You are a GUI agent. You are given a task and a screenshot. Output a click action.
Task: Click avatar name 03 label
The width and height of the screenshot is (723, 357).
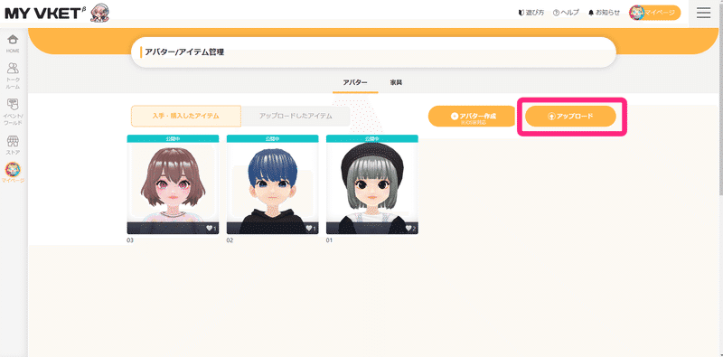(130, 240)
